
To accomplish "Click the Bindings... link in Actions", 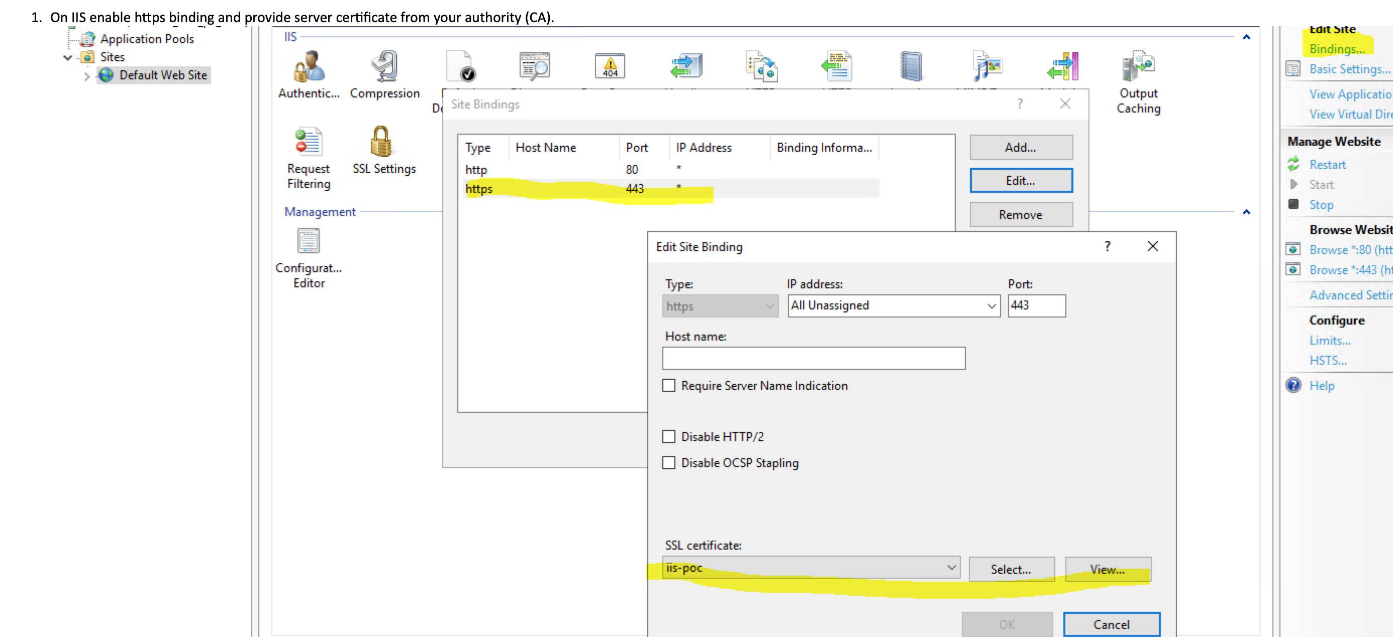I will (x=1336, y=49).
